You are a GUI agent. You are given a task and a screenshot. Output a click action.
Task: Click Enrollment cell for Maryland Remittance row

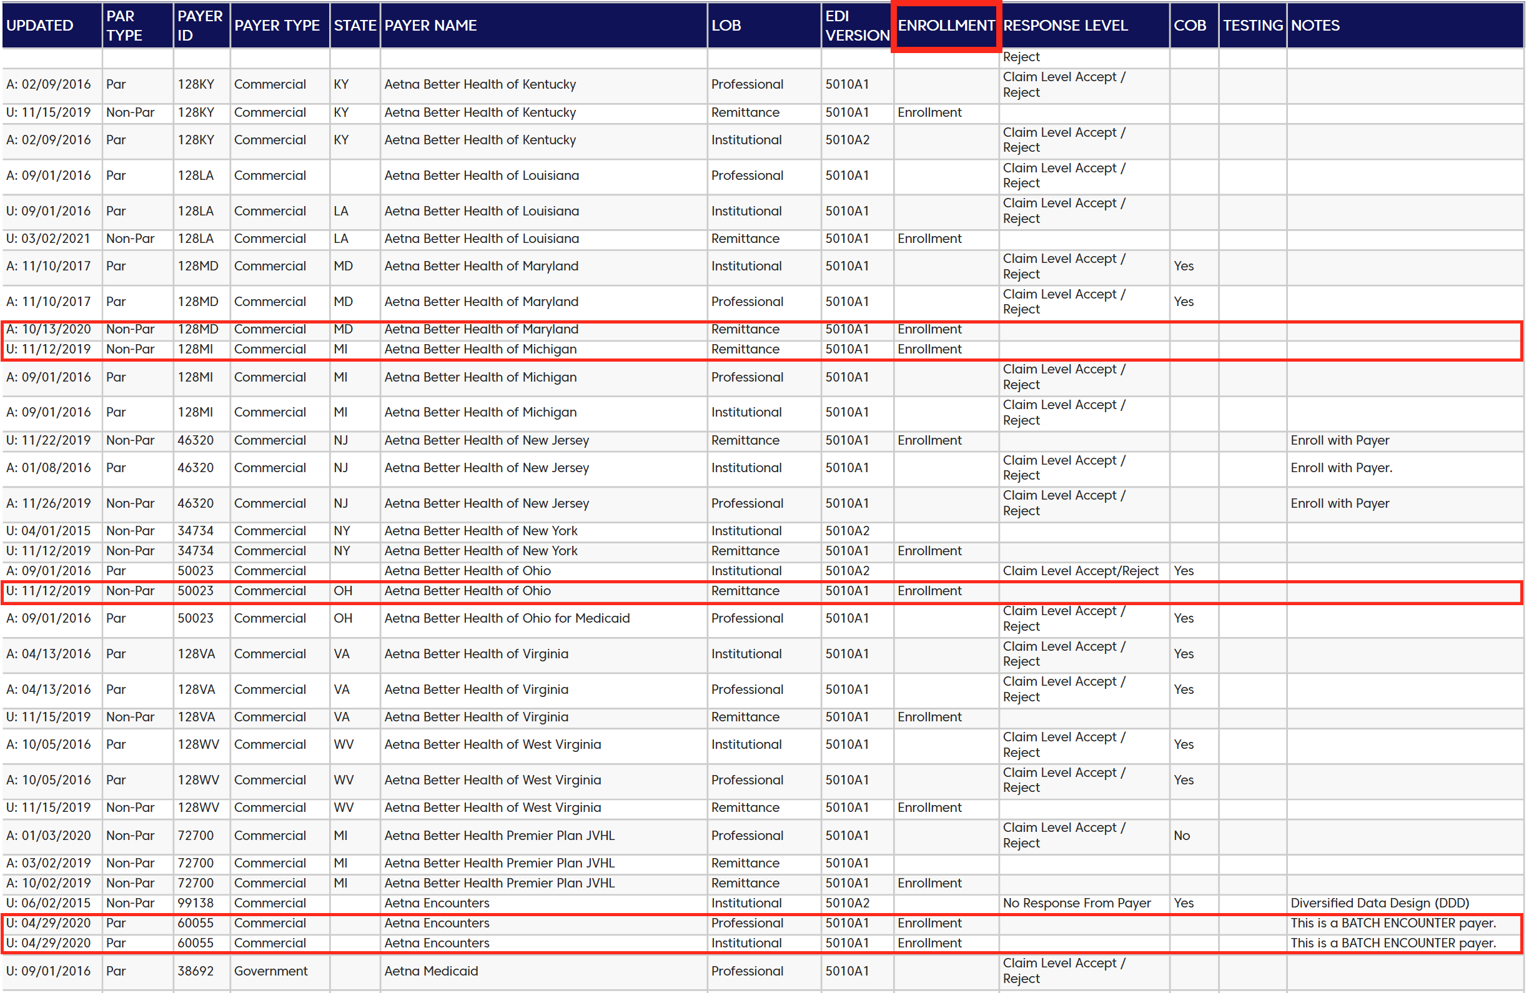(x=929, y=330)
